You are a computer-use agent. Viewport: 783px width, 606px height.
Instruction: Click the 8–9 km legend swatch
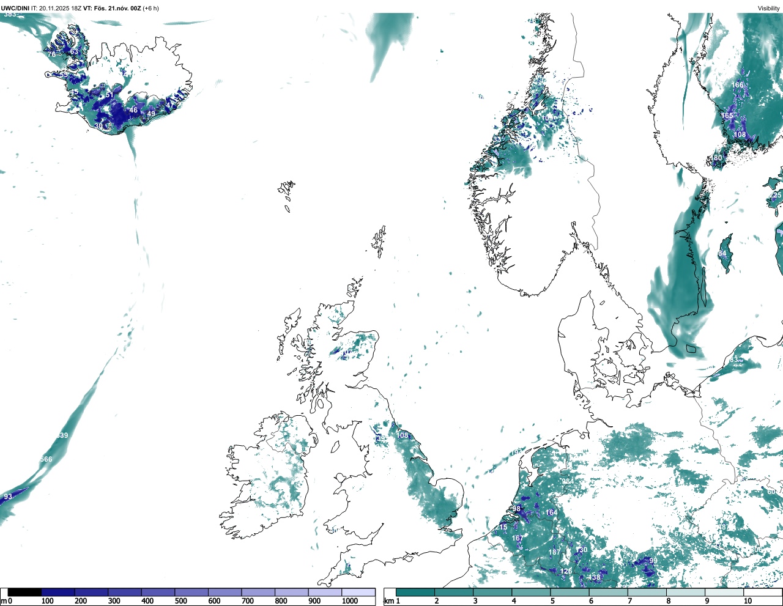click(685, 593)
